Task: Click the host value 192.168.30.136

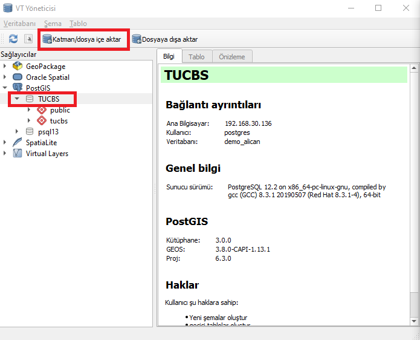Action: (x=248, y=123)
